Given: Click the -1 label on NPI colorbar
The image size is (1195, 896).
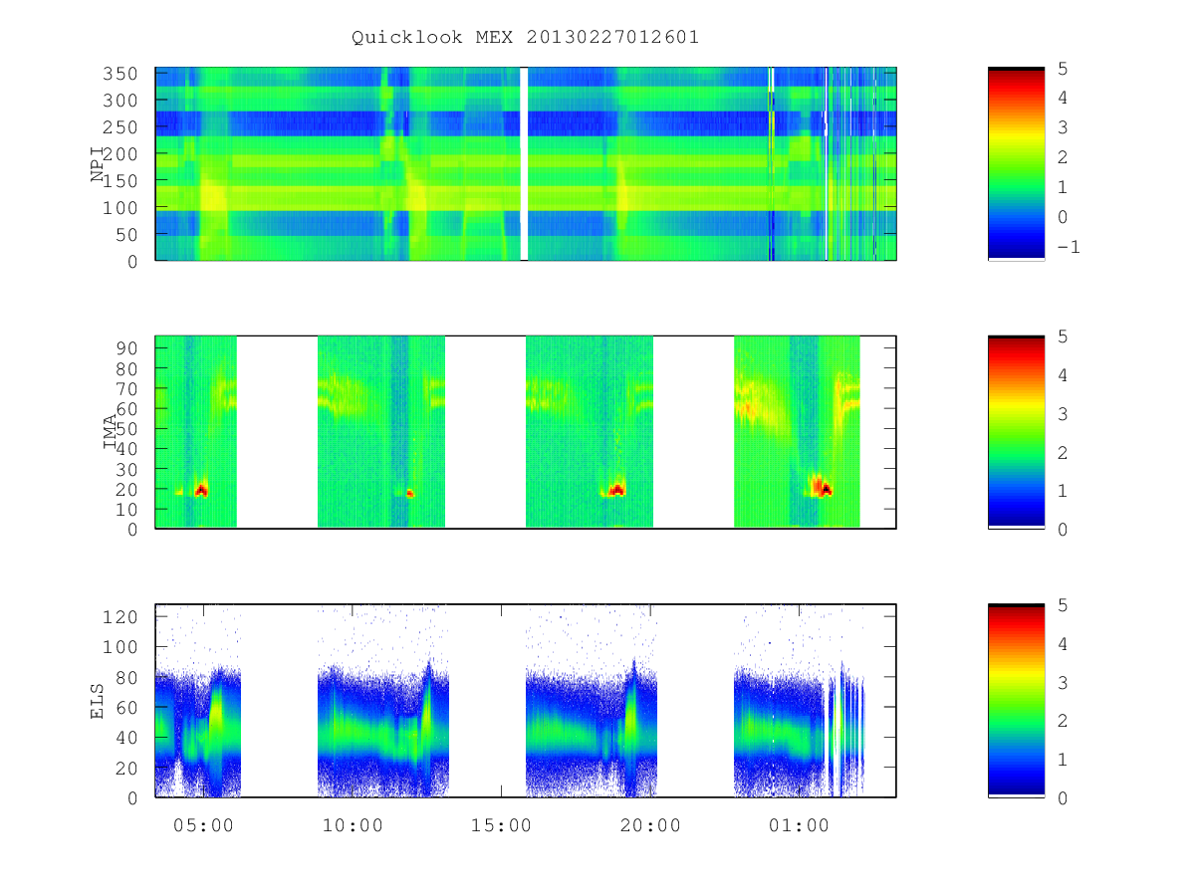Looking at the screenshot, I should [x=1068, y=247].
